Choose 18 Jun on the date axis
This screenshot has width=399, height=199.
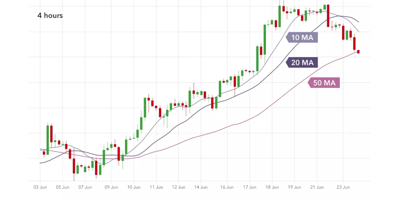tap(272, 187)
